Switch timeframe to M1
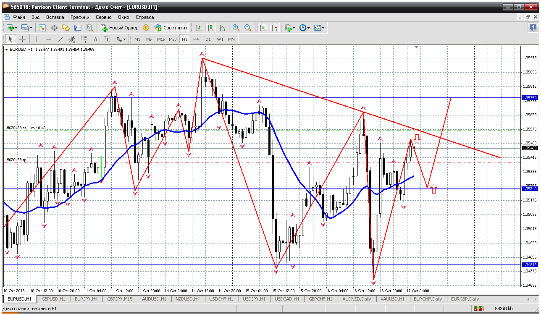541x314 pixels. click(137, 39)
